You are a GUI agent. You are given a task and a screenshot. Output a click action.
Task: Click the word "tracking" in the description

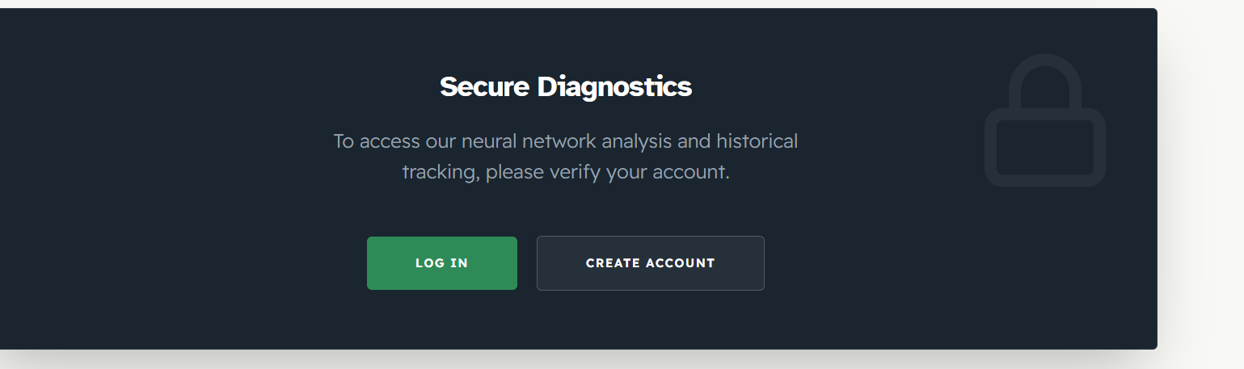click(x=440, y=173)
